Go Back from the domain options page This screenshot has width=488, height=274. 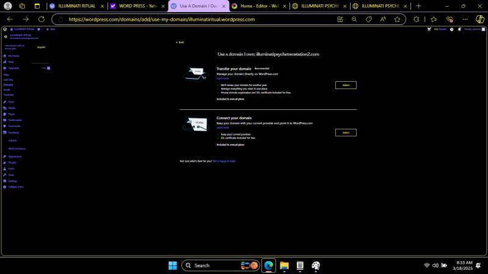click(x=180, y=42)
